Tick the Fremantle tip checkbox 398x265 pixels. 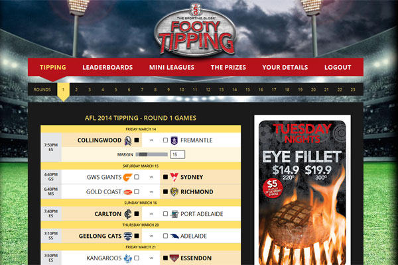pos(165,140)
